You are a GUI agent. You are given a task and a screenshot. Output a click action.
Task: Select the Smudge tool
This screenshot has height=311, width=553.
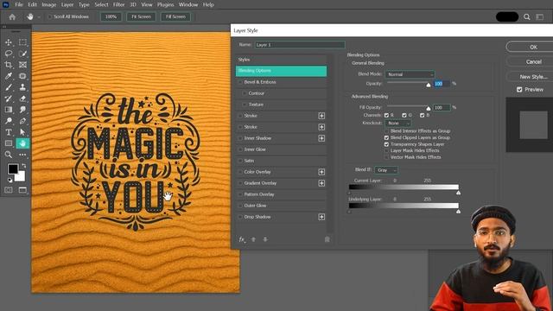[x=22, y=110]
